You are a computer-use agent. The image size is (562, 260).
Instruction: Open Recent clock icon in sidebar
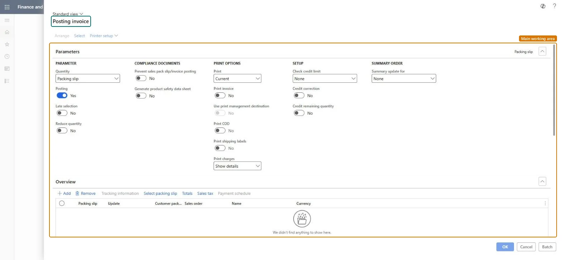pos(7,57)
